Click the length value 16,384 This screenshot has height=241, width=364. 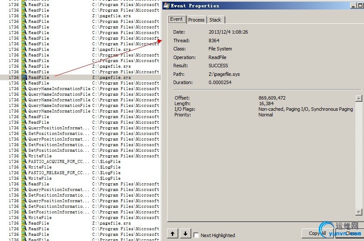click(266, 103)
